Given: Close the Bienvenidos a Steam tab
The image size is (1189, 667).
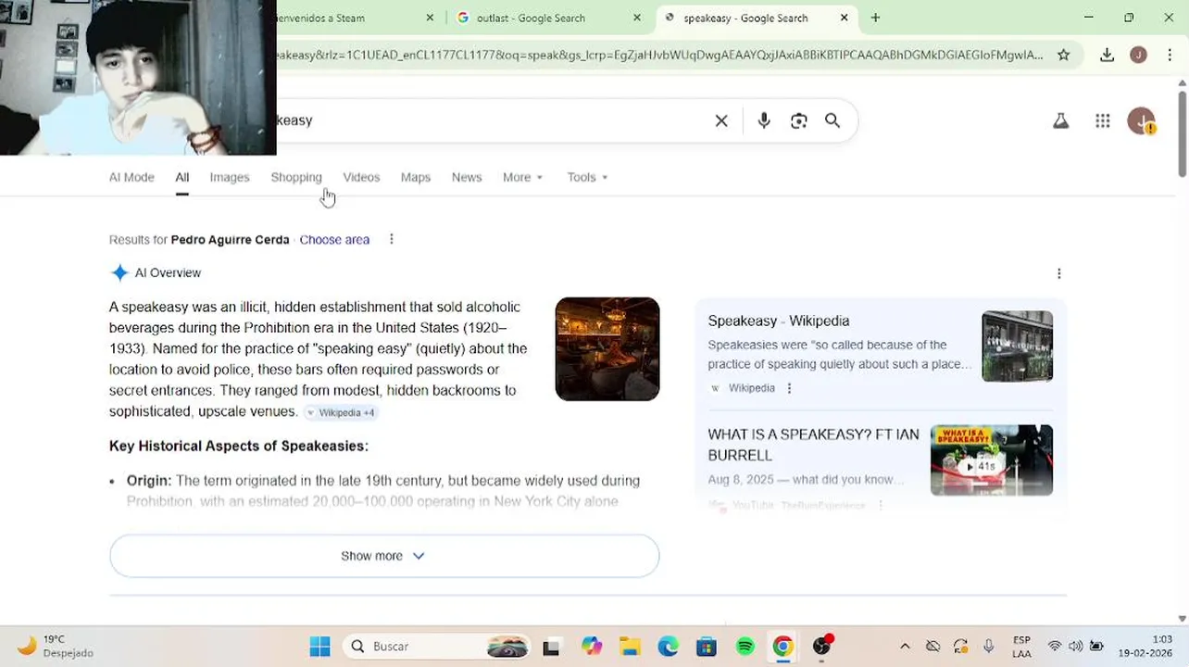Looking at the screenshot, I should 430,18.
